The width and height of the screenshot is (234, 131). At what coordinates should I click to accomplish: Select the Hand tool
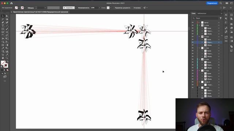3,58
